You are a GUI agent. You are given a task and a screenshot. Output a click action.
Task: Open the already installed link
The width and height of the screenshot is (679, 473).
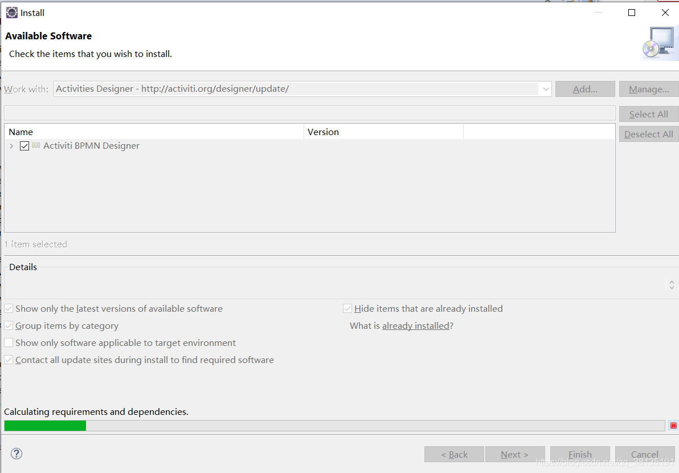(x=415, y=326)
